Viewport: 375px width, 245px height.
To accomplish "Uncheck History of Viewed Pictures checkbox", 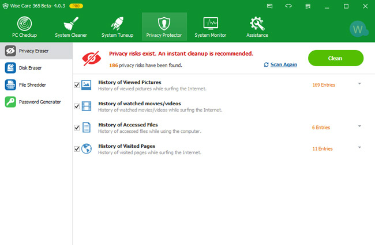I will click(77, 85).
